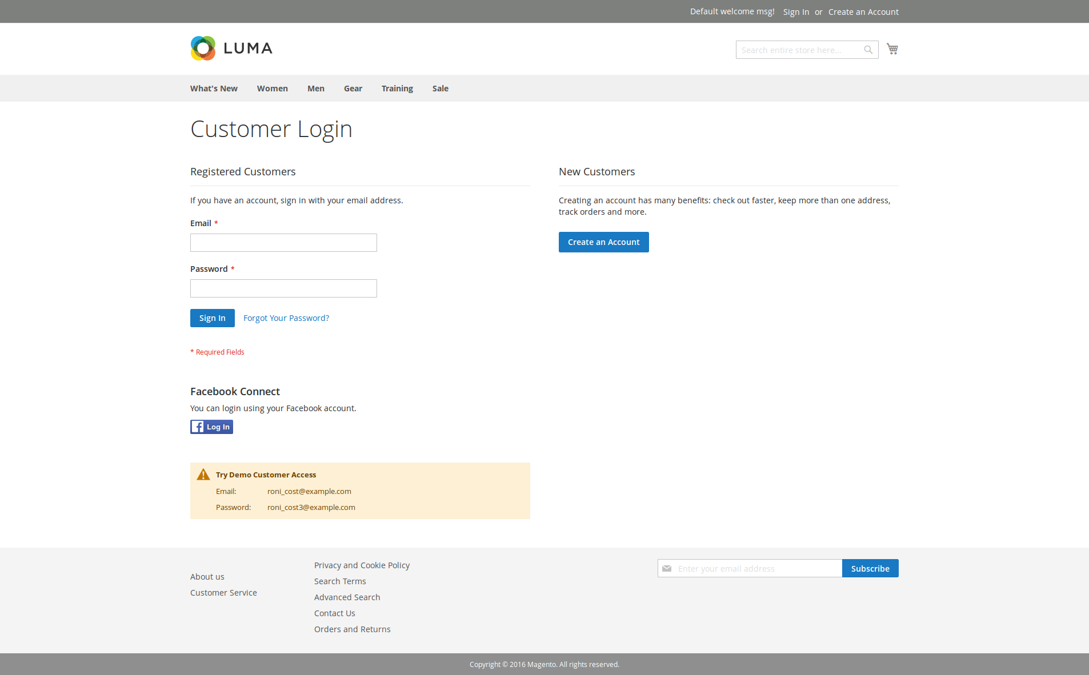Screen dimensions: 1089x675
Task: Open the Training menu item
Action: point(397,89)
